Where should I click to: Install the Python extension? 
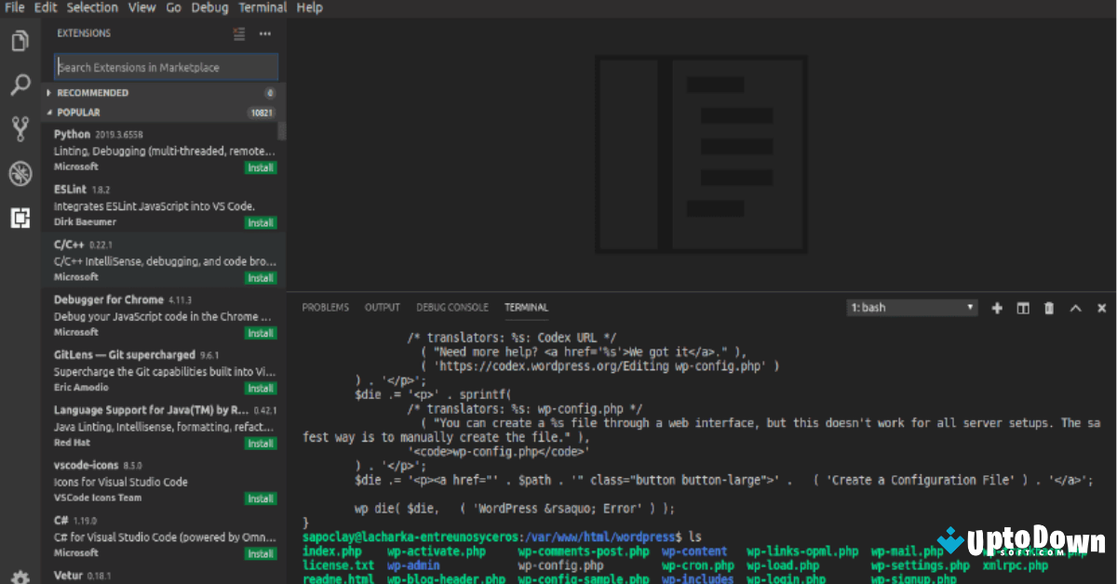260,167
